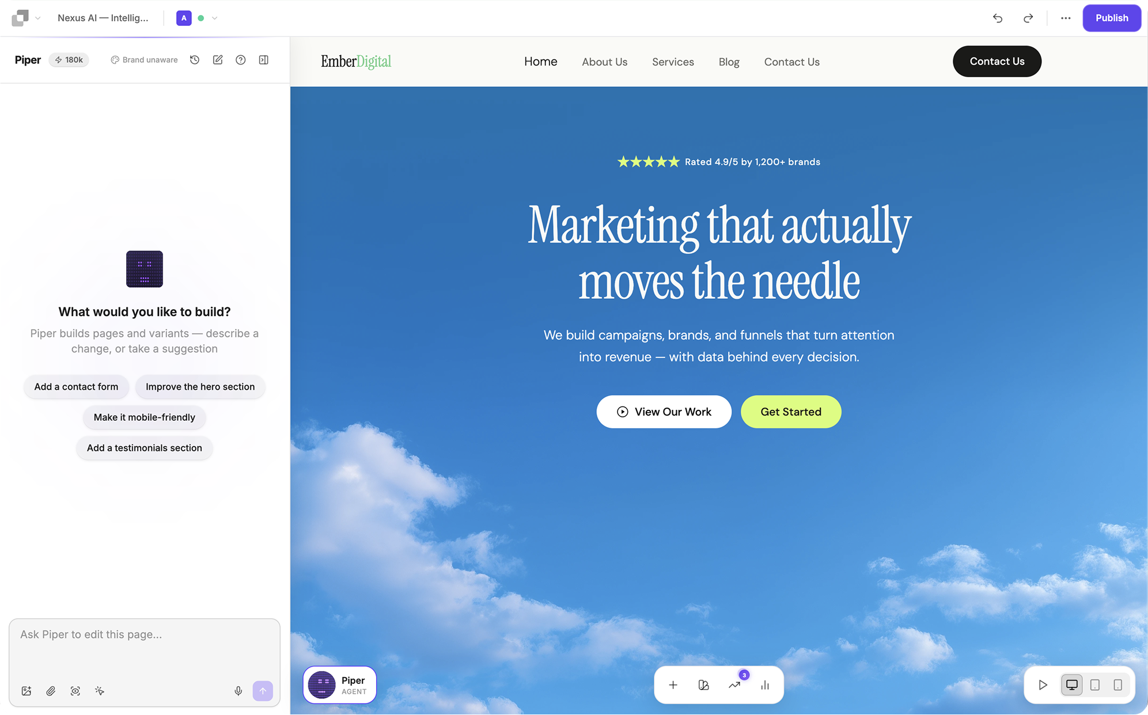Select the Marketing that actually moves headline
1148x715 pixels.
click(x=719, y=253)
